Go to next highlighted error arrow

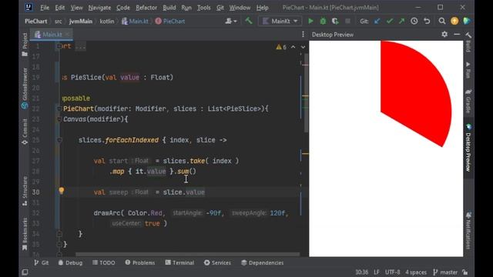point(303,47)
